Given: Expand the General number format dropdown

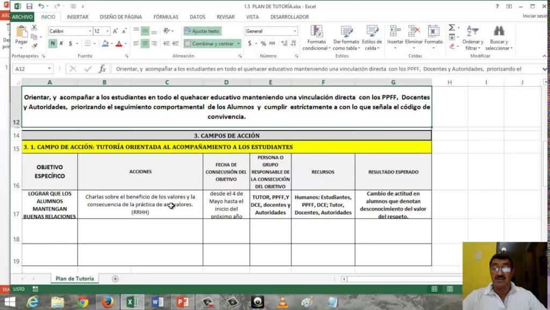Looking at the screenshot, I should 295,31.
